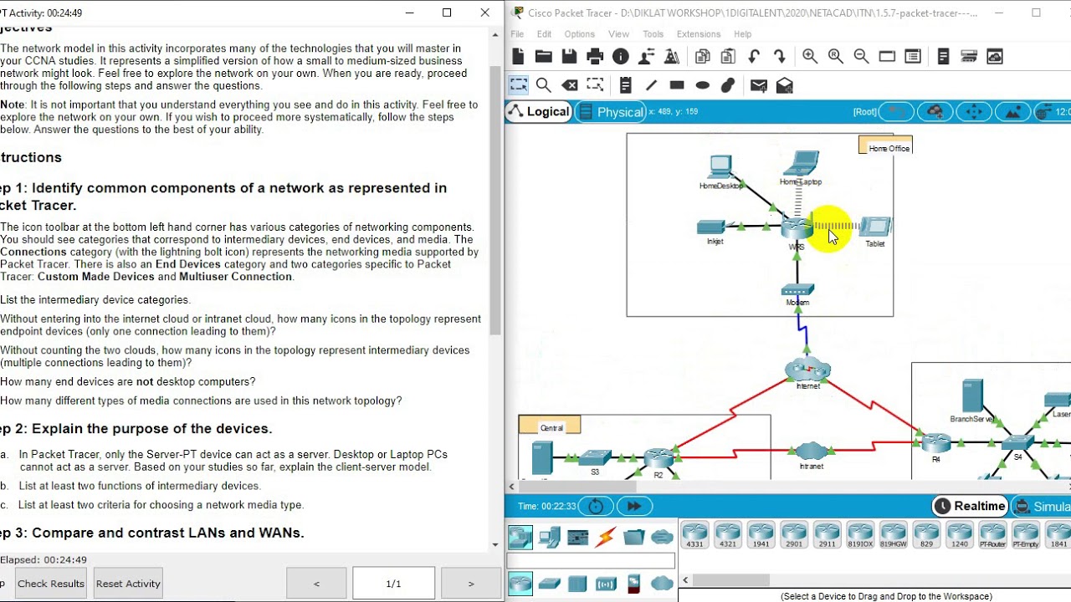Screen dimensions: 1071x602
Task: Select the Routers subcategory
Action: (520, 584)
